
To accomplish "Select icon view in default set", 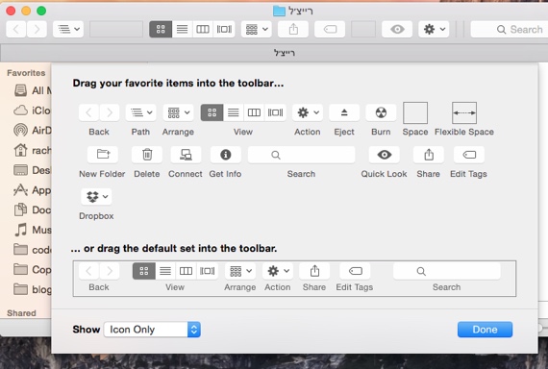I will tap(144, 271).
